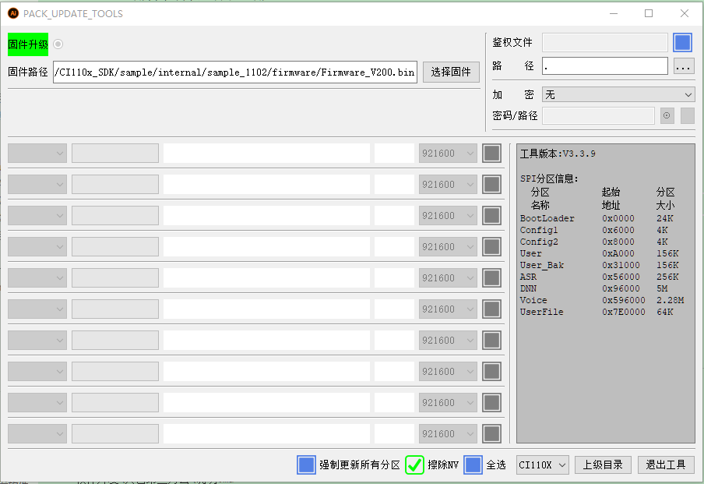This screenshot has height=484, width=704.
Task: Open the 921600 baud dropdown in second row
Action: (448, 184)
